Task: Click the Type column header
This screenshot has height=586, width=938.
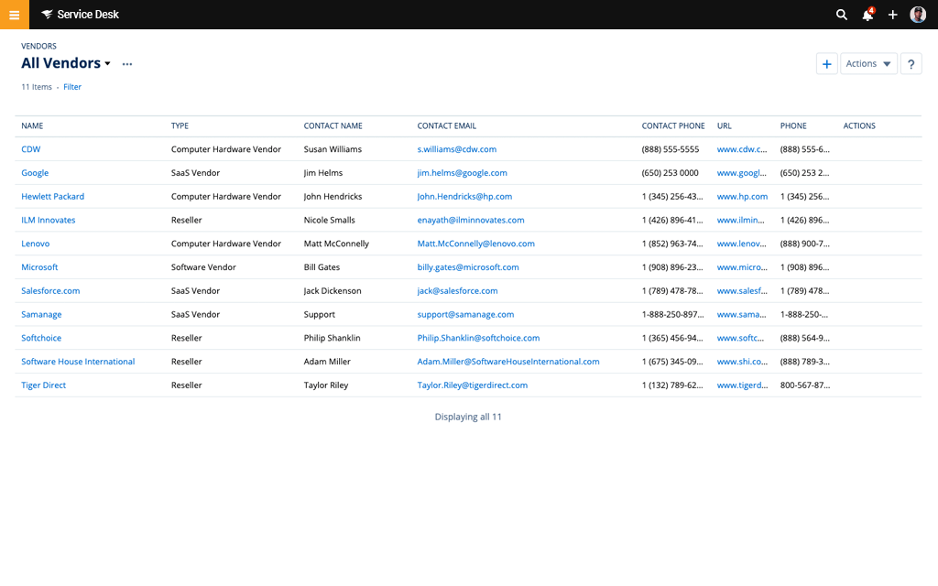Action: pyautogui.click(x=179, y=125)
